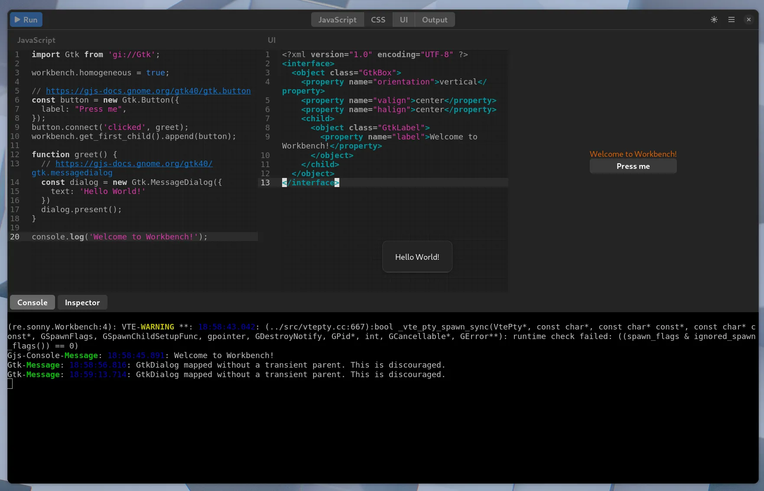Place cursor on console.log line 20
764x491 pixels.
coord(119,237)
